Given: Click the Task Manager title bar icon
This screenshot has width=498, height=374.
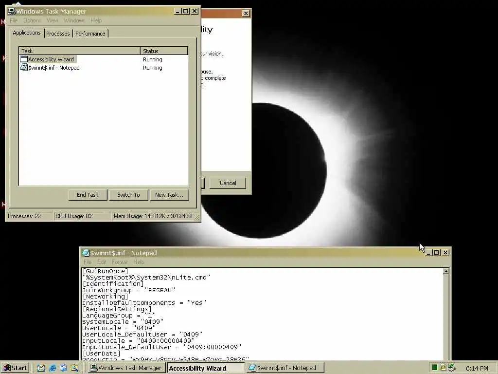Looking at the screenshot, I should [12, 11].
